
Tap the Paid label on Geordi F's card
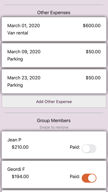75,177
